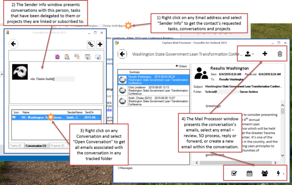
Task: Go back in the Sender Info window
Action: 13,44
